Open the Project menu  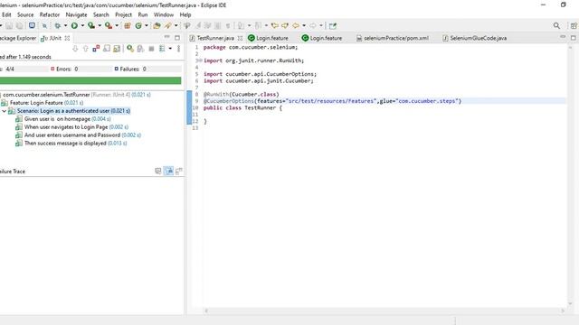(123, 14)
